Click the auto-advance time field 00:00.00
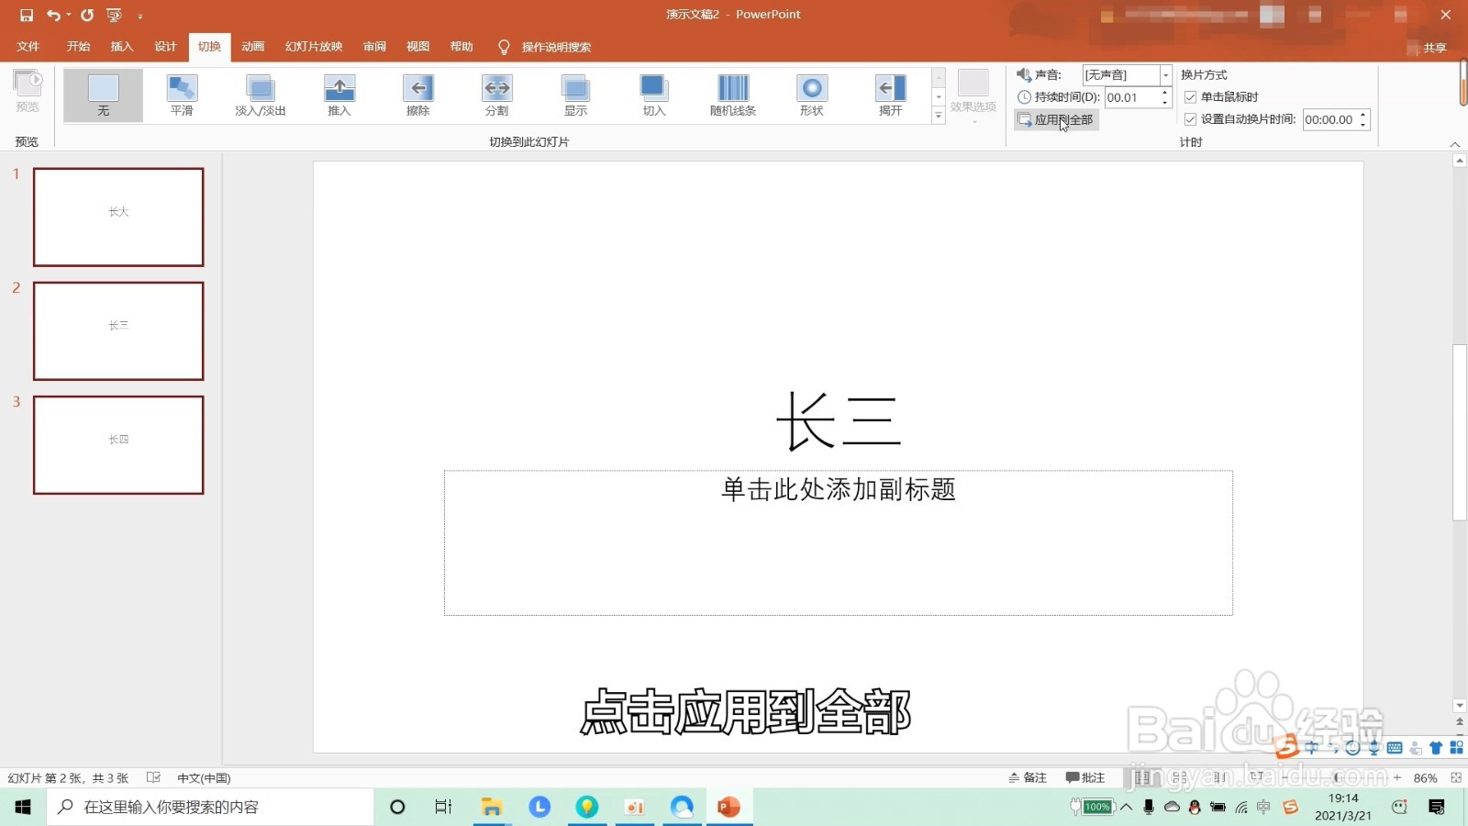The width and height of the screenshot is (1468, 826). 1329,119
